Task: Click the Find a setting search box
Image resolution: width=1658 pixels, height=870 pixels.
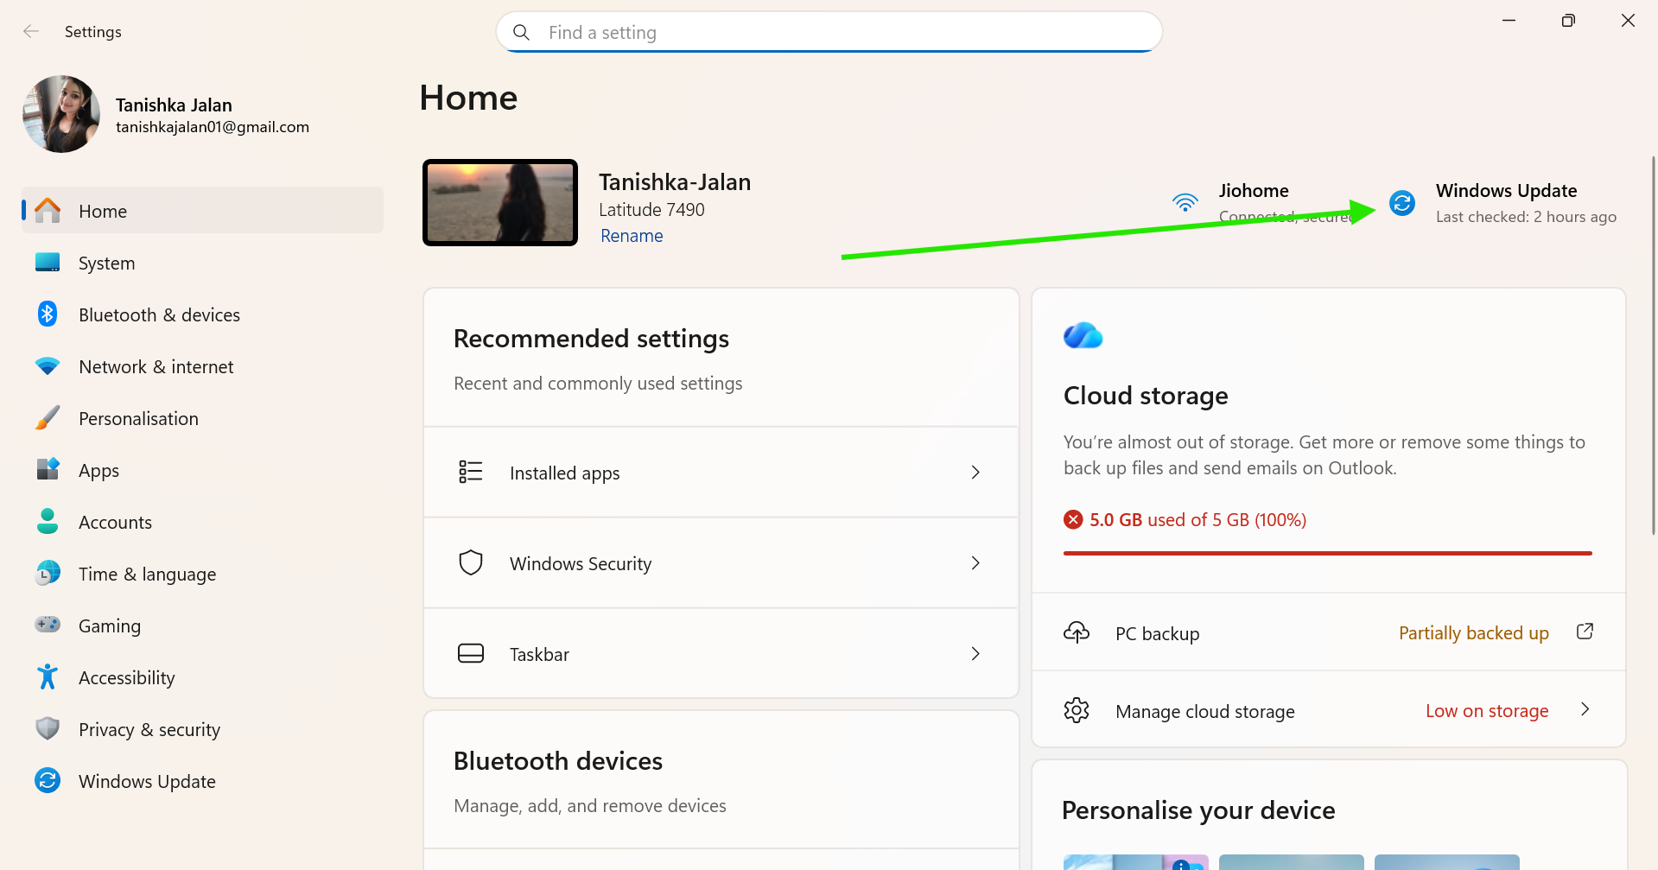Action: click(829, 32)
